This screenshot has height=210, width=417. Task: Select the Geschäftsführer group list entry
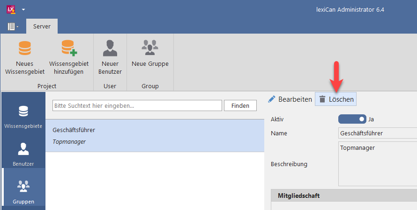click(x=155, y=135)
